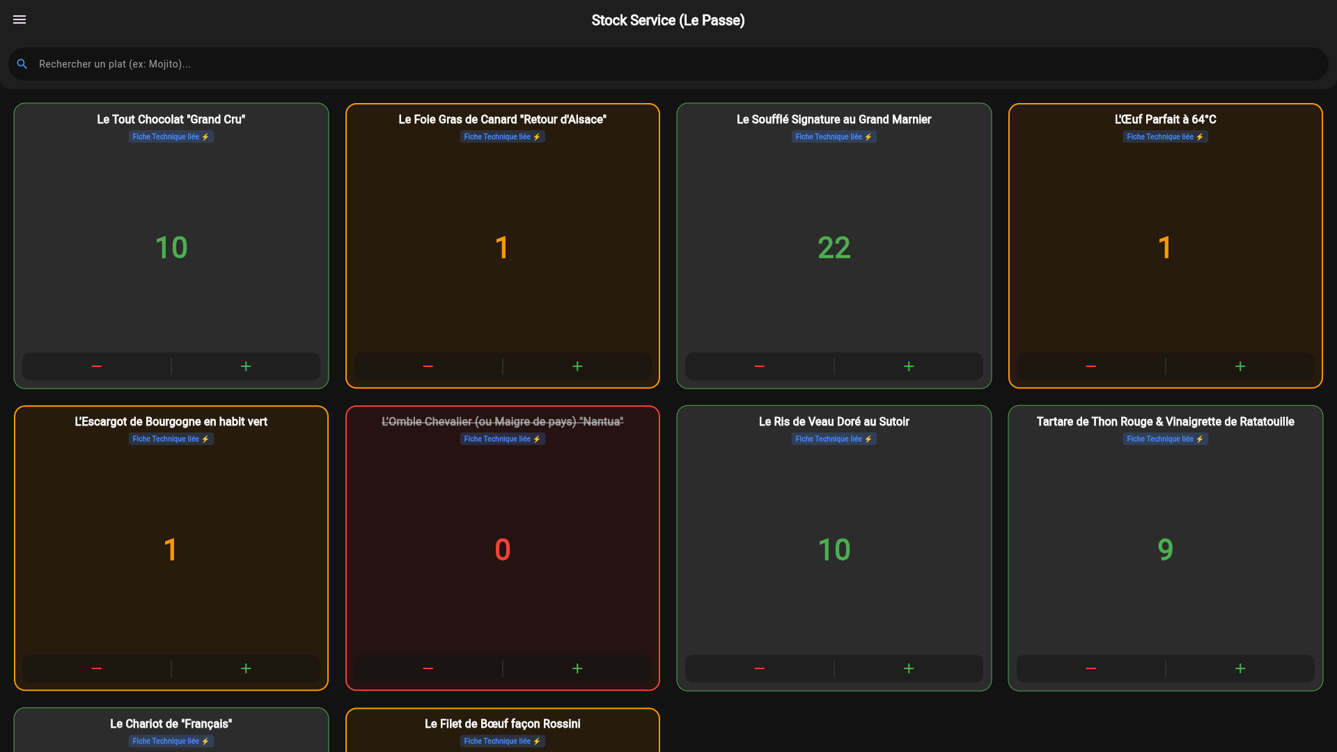The height and width of the screenshot is (752, 1337).
Task: Click the stock count 22 on Soufflé card
Action: 834,248
